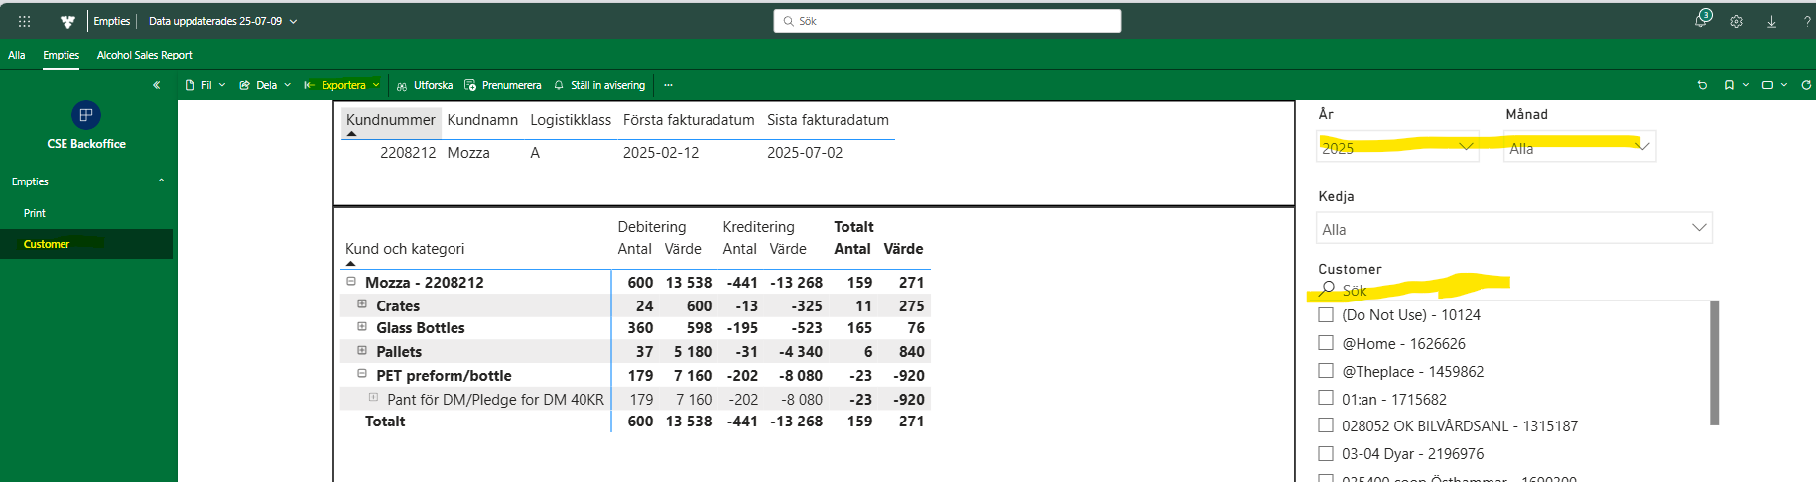Tick the '(Do Not Use) - 10124' checkbox
The image size is (1816, 482).
tap(1326, 315)
